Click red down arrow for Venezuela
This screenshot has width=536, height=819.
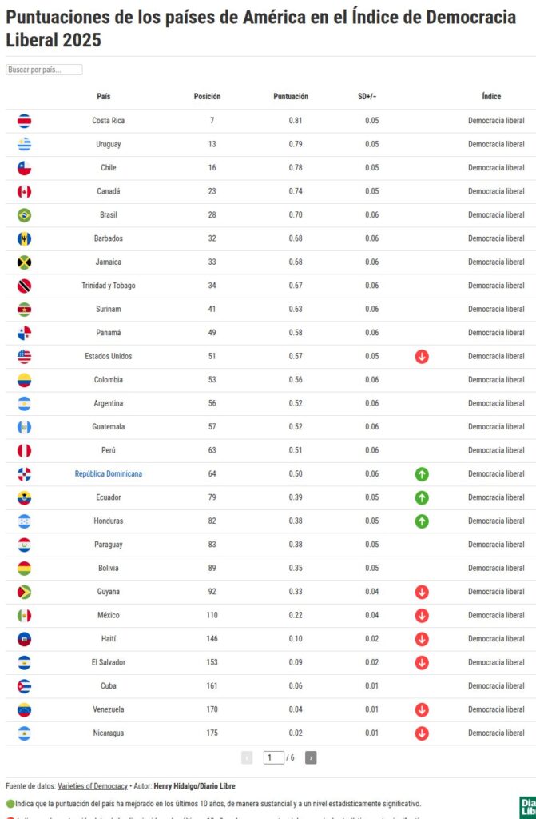(422, 709)
